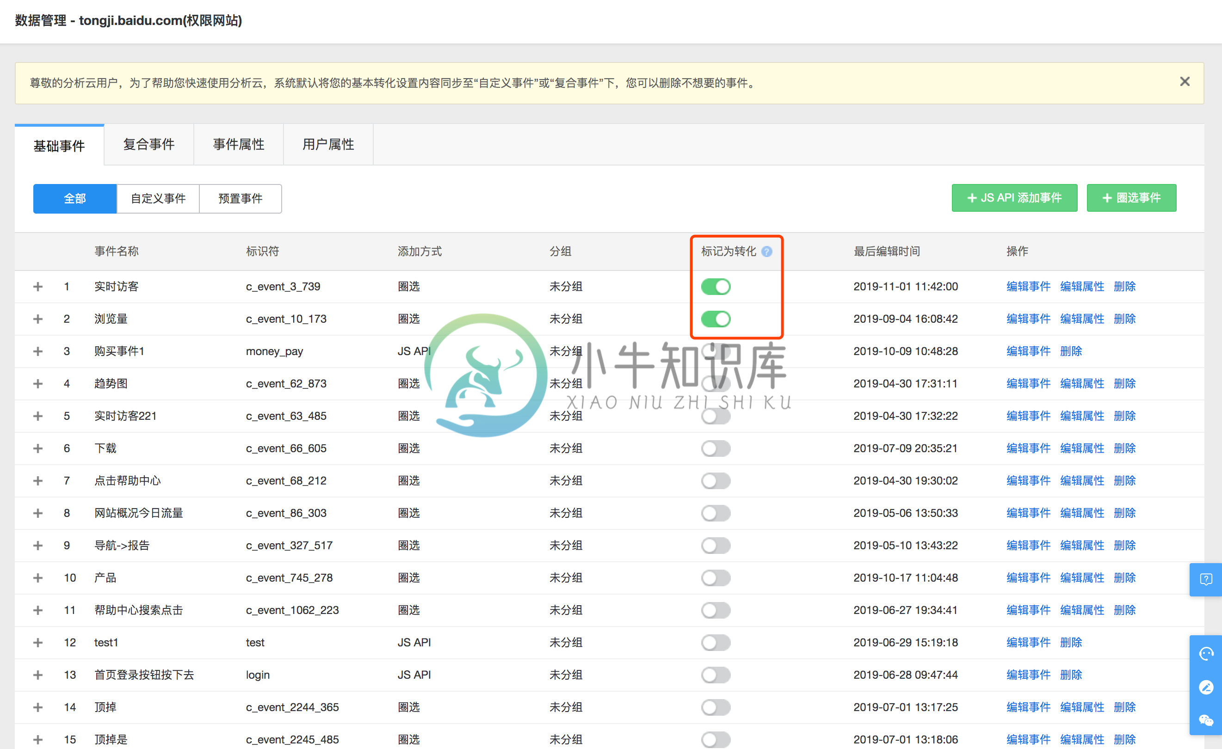Click the help question mark beside 标记为转化
Viewport: 1222px width, 749px height.
click(x=766, y=252)
